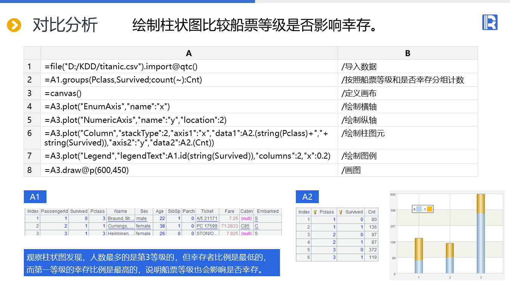The width and height of the screenshot is (510, 286).
Task: Select the file import formula cell
Action: point(189,67)
